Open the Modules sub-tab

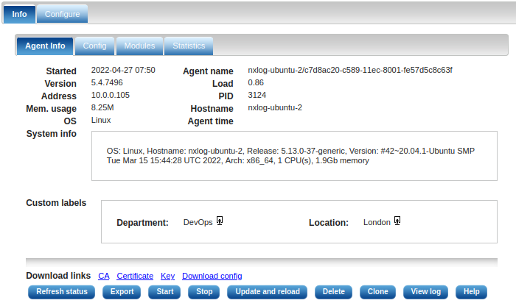[139, 46]
